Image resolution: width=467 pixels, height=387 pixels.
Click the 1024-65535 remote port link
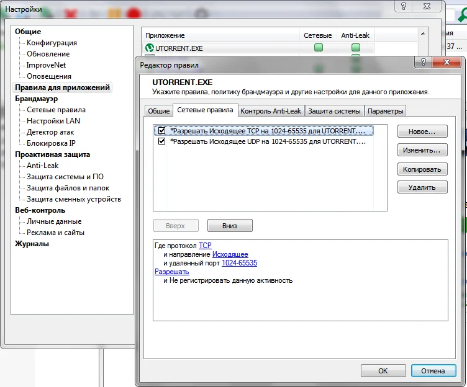coord(240,263)
